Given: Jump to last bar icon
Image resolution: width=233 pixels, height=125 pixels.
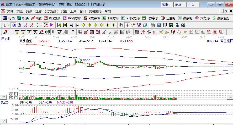Looking at the screenshot, I should coord(65,25).
